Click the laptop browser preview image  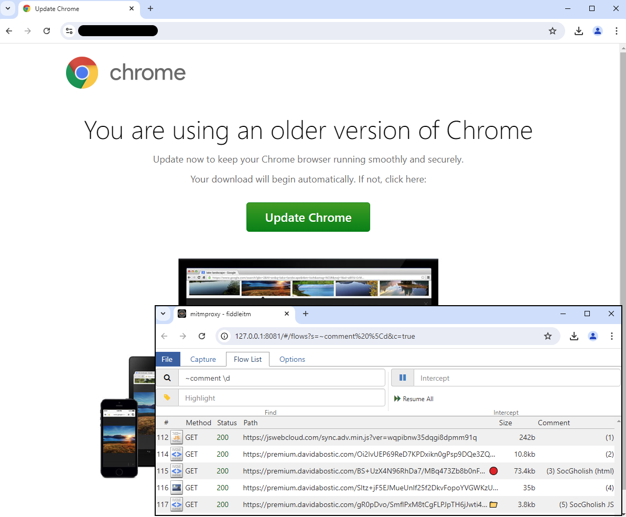click(x=308, y=282)
